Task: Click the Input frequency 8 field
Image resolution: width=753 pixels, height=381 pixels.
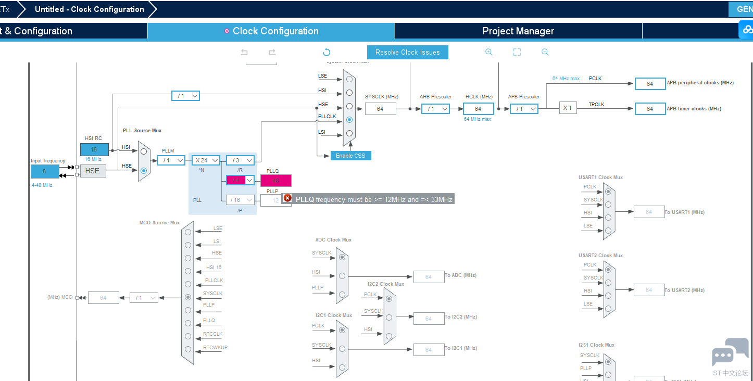Action: 45,171
